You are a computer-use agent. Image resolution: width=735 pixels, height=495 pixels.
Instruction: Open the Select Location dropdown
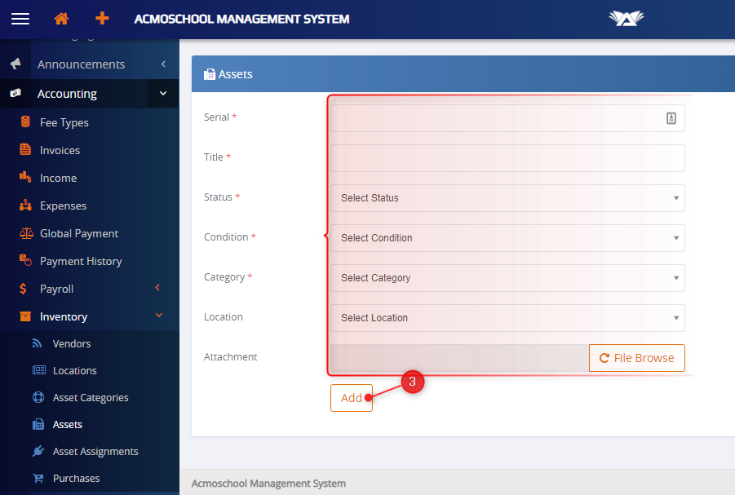point(507,318)
